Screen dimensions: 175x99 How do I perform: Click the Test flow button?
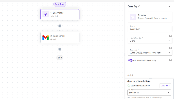pyautogui.click(x=60, y=4)
